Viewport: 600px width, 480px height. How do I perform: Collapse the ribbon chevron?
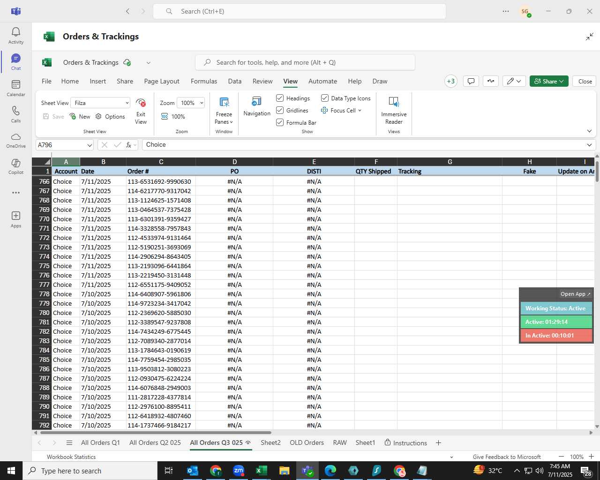pos(589,131)
